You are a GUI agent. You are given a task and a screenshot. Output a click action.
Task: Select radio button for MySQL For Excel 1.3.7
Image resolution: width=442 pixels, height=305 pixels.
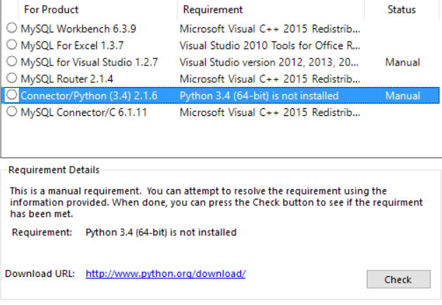coord(12,44)
